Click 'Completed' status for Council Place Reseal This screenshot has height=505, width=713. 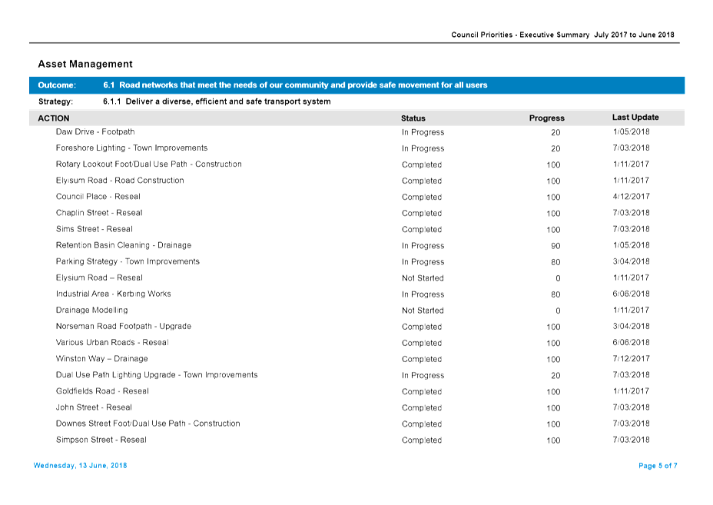point(422,197)
